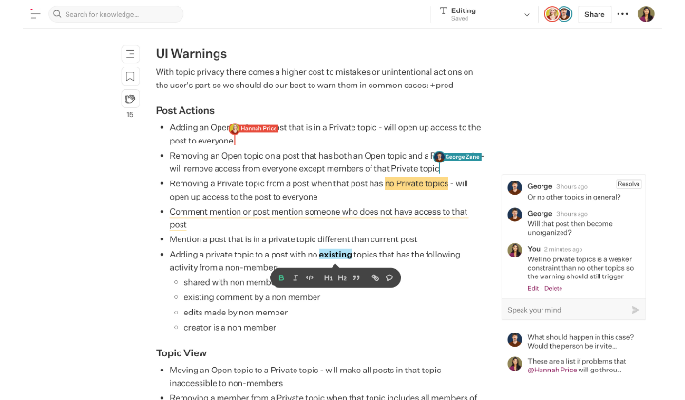Toggle bold formatting
This screenshot has width=685, height=400.
[x=281, y=277]
